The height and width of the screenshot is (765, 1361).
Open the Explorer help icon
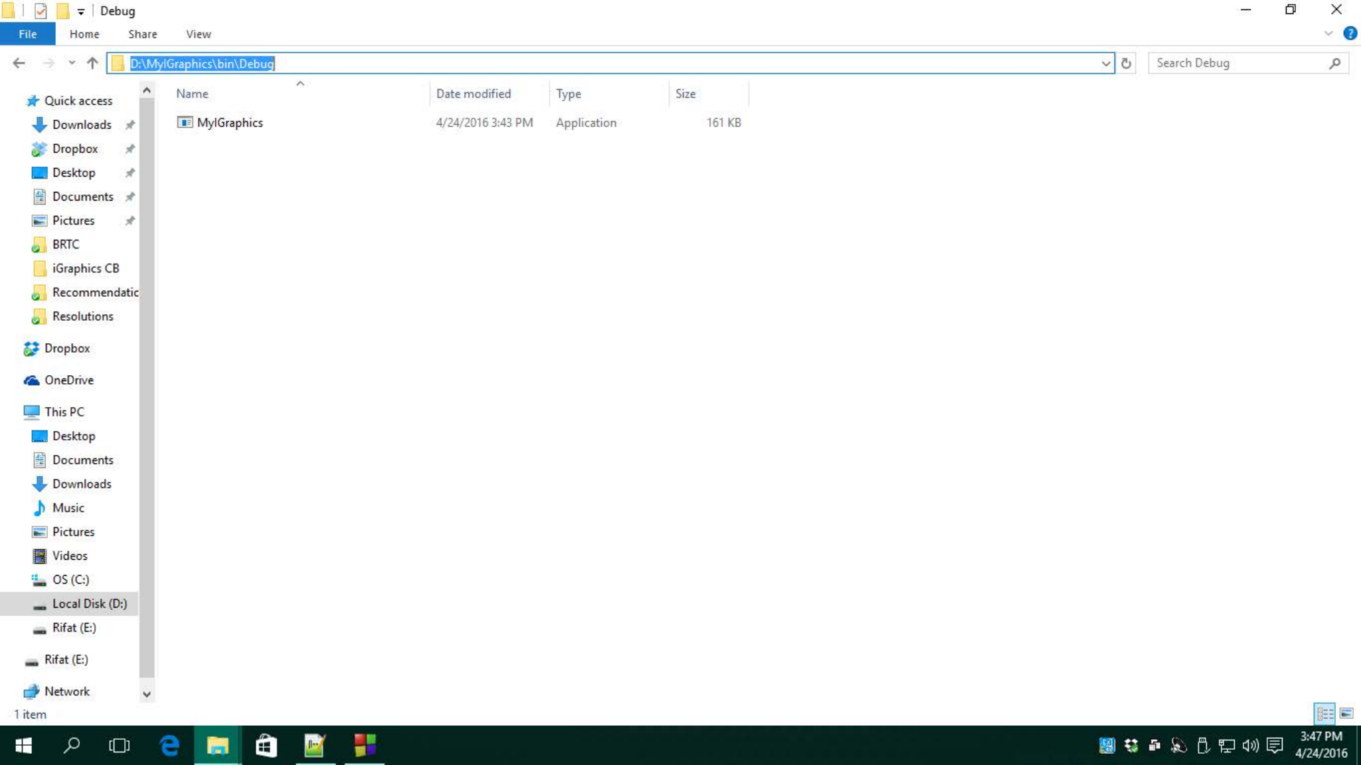click(x=1350, y=33)
